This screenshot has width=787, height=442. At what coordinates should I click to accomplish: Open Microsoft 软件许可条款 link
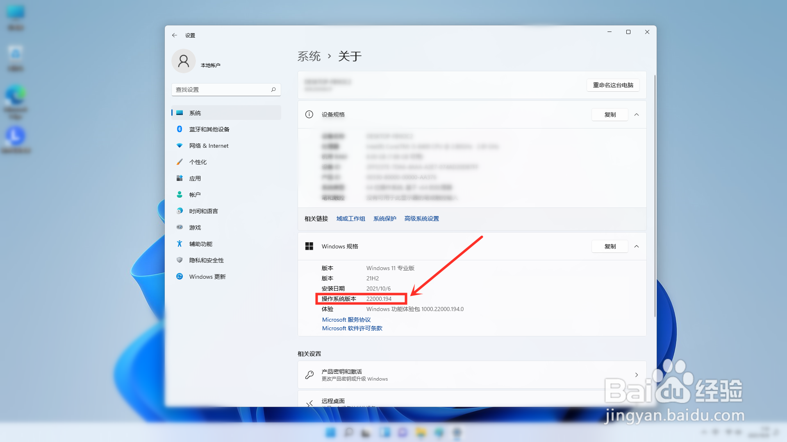pos(352,328)
